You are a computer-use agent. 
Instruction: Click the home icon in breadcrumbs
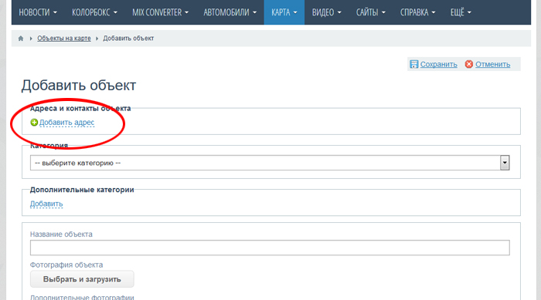[x=21, y=39]
